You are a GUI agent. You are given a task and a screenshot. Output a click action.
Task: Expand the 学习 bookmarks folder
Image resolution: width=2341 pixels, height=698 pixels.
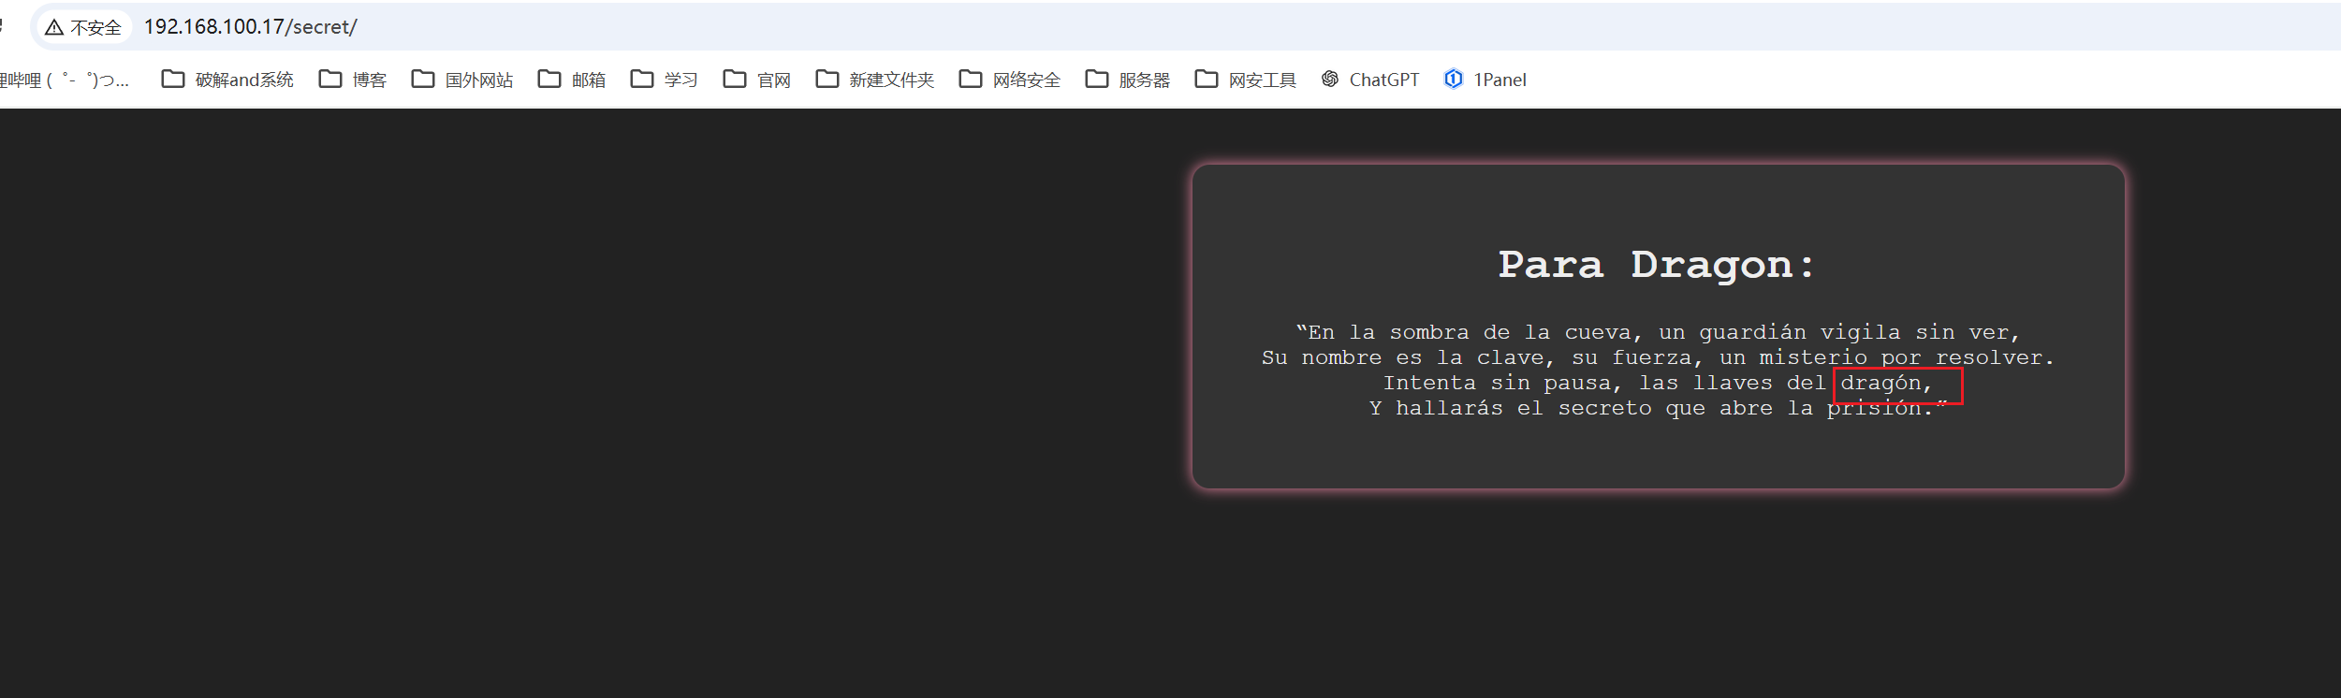[x=665, y=80]
